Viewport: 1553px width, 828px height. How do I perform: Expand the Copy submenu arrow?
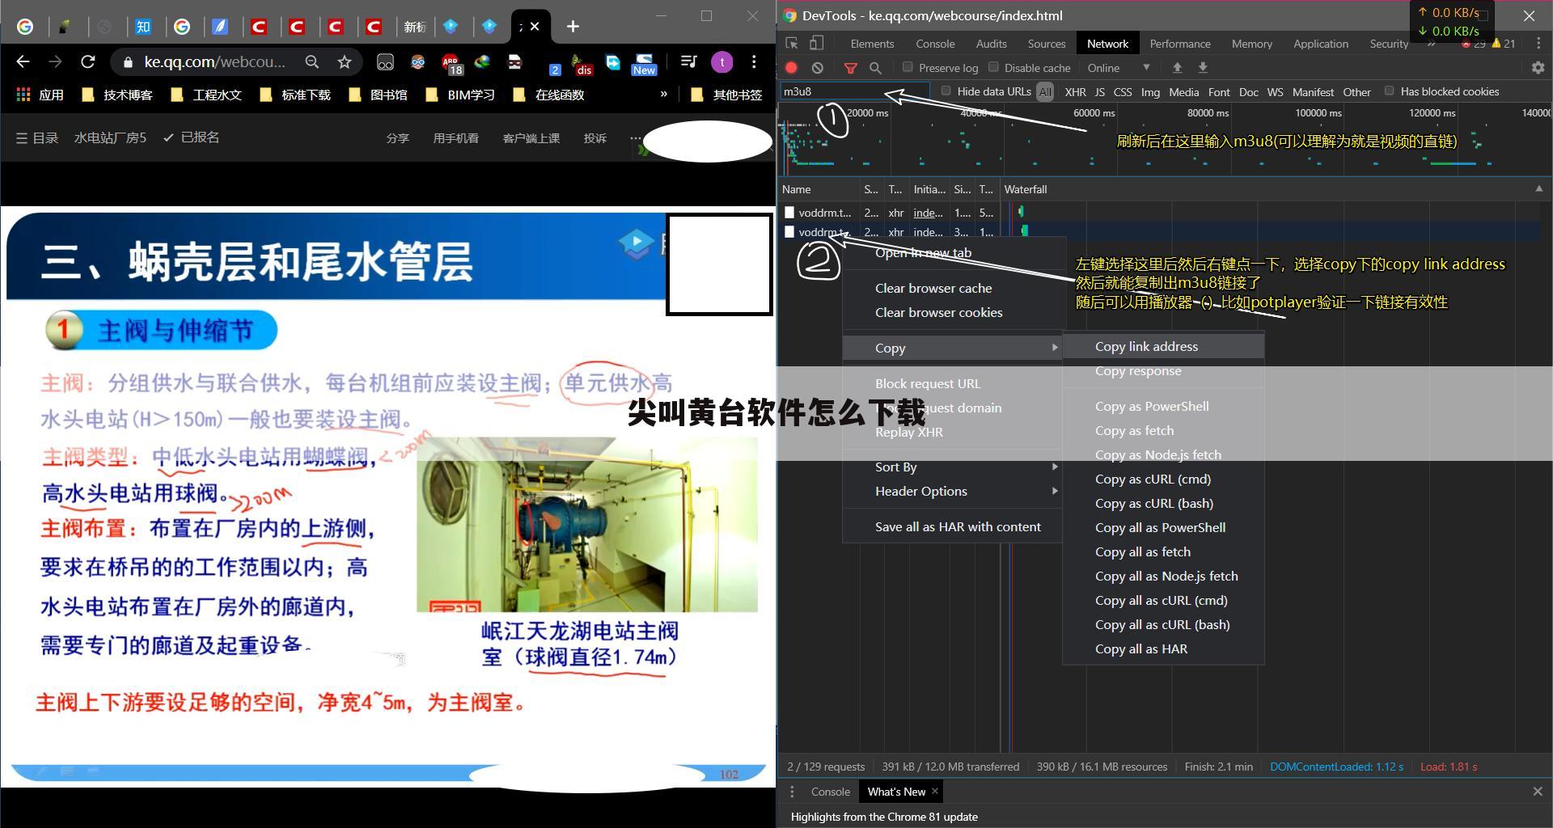pyautogui.click(x=1055, y=347)
